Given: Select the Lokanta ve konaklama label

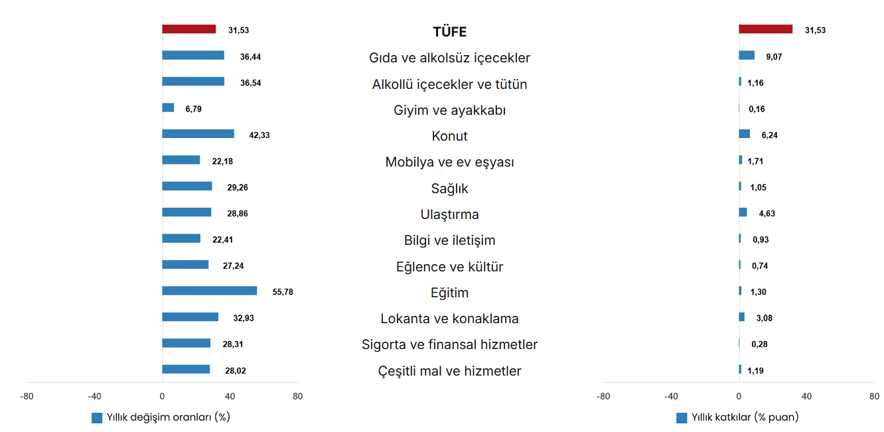Looking at the screenshot, I should [449, 319].
